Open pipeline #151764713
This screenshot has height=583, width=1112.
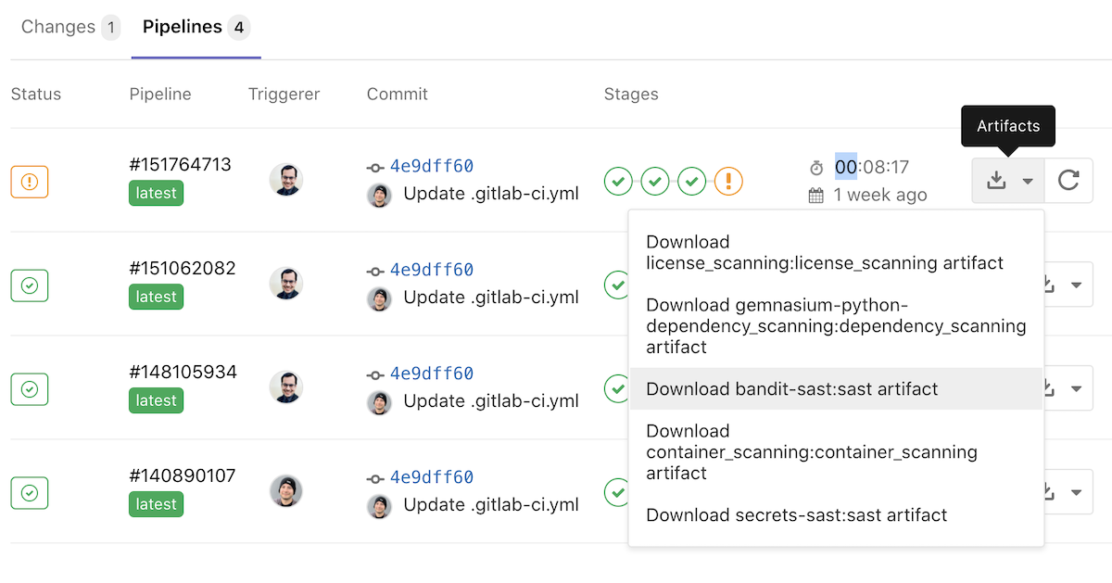click(x=180, y=164)
